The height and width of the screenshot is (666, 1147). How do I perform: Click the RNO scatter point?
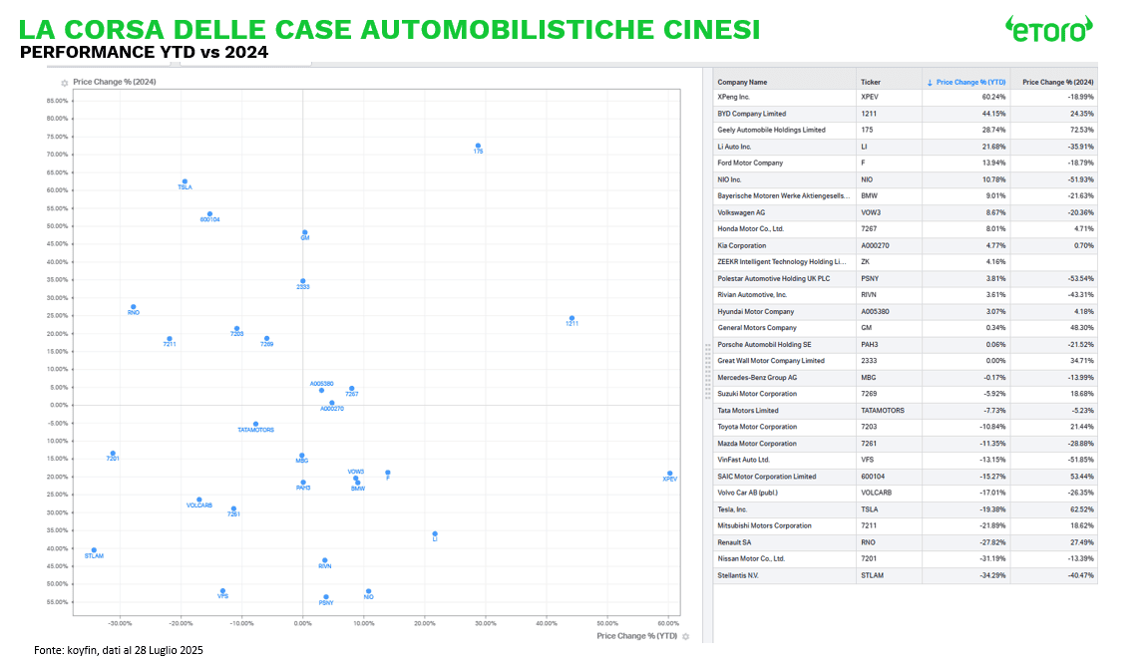point(133,307)
